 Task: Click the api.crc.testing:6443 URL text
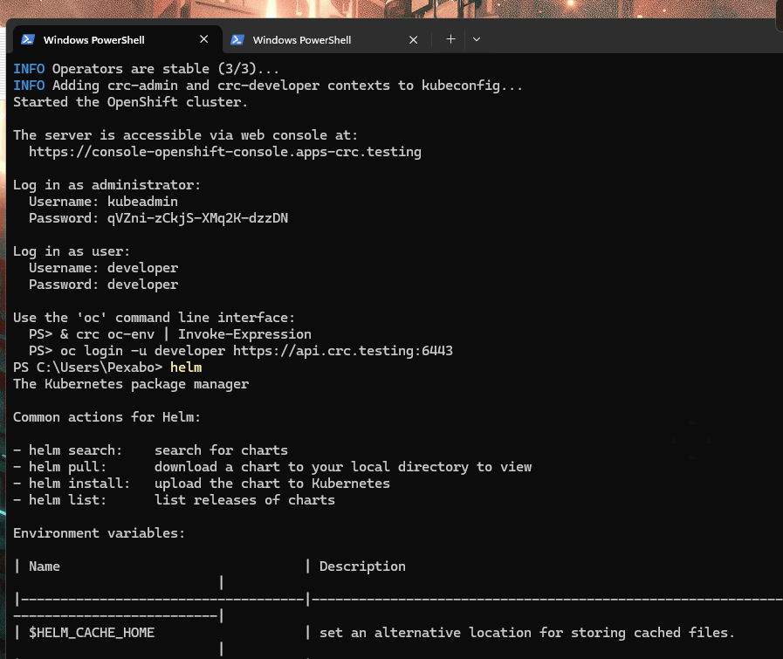pyautogui.click(x=342, y=351)
